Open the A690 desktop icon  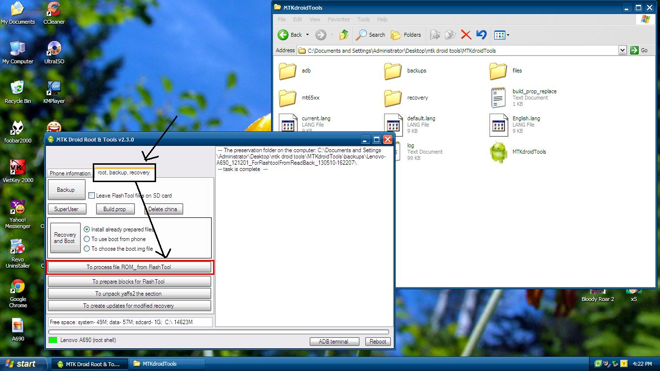click(18, 330)
